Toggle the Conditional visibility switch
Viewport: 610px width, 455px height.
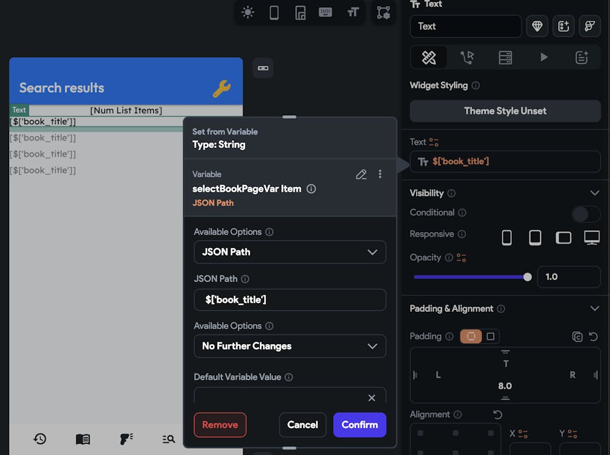coord(586,214)
